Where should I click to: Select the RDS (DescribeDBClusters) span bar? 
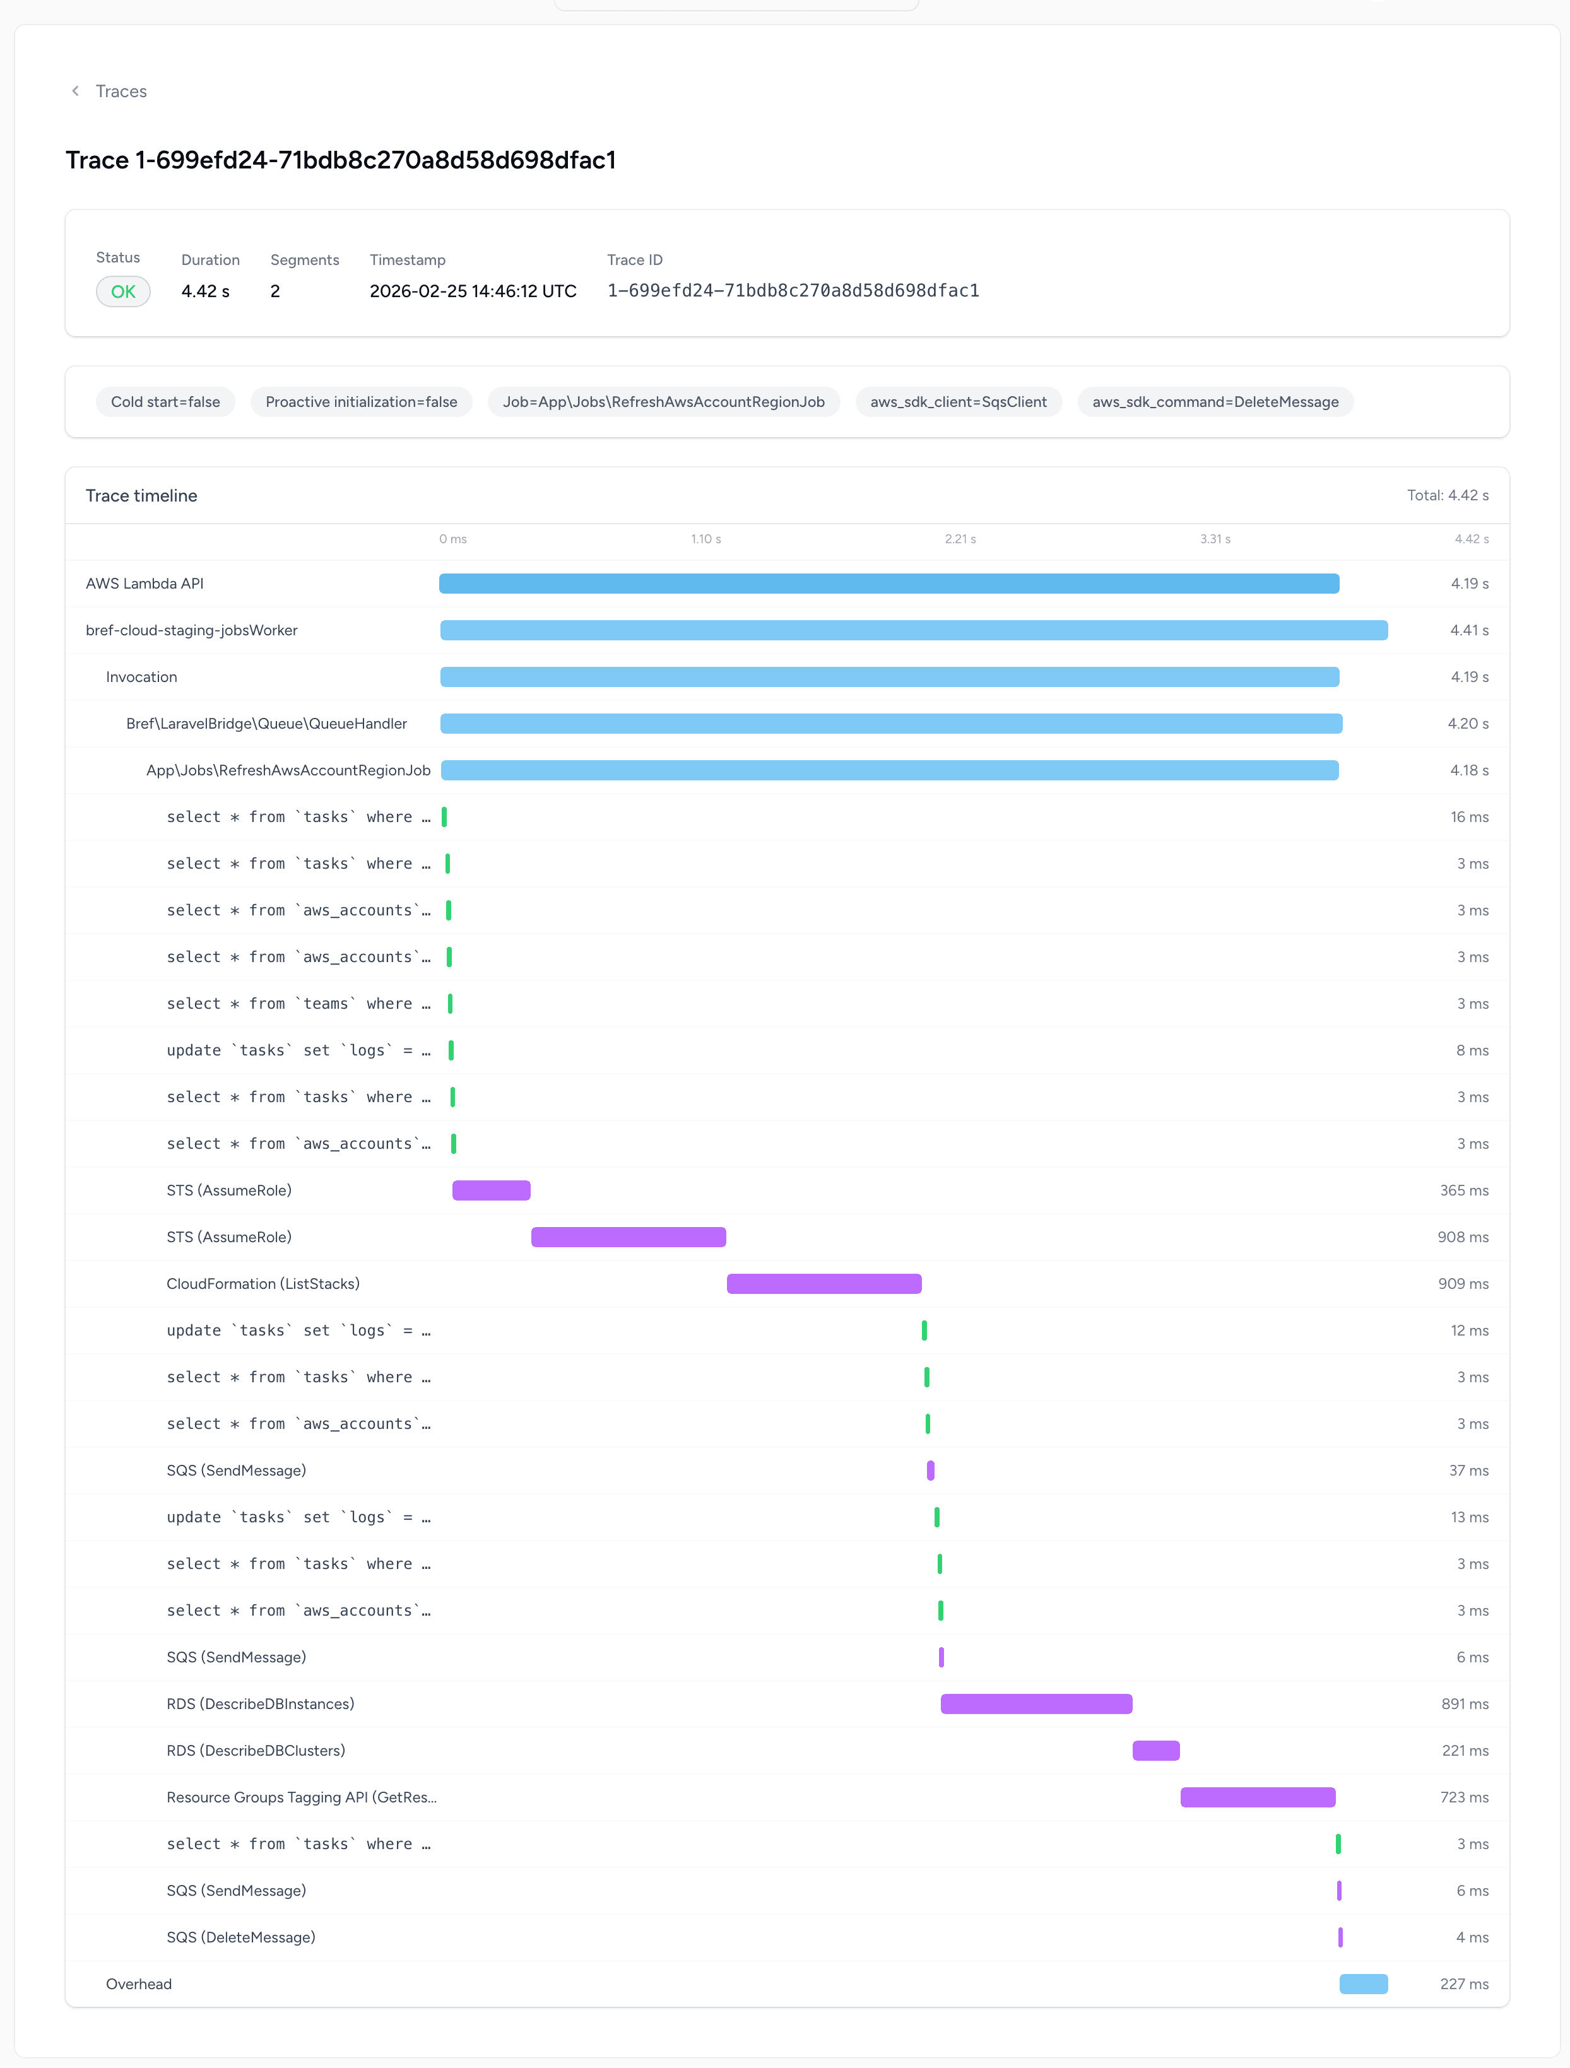(x=1157, y=1750)
